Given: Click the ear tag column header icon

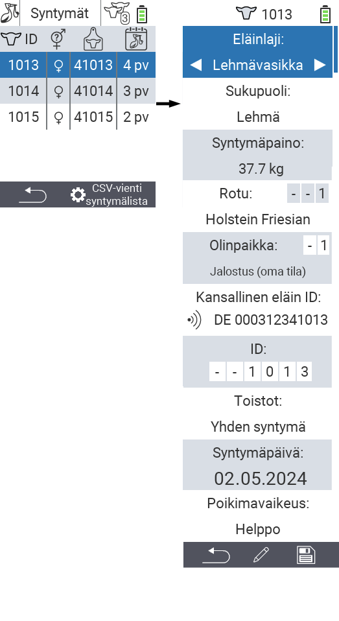Looking at the screenshot, I should pos(93,39).
